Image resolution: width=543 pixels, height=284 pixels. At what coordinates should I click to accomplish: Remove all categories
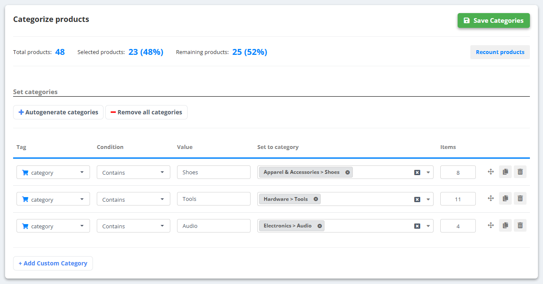coord(146,112)
